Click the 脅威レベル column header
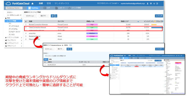This screenshot has height=96, width=188. 90,21
